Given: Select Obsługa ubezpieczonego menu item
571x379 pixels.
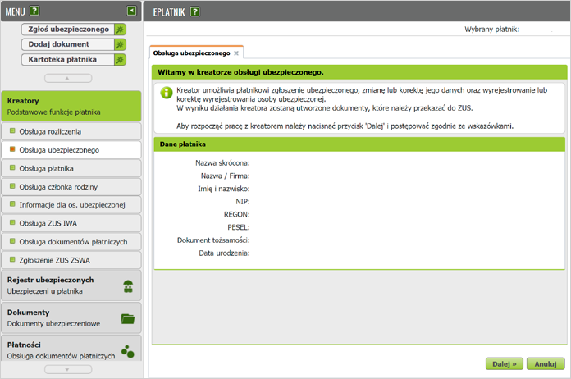Looking at the screenshot, I should click(x=71, y=150).
